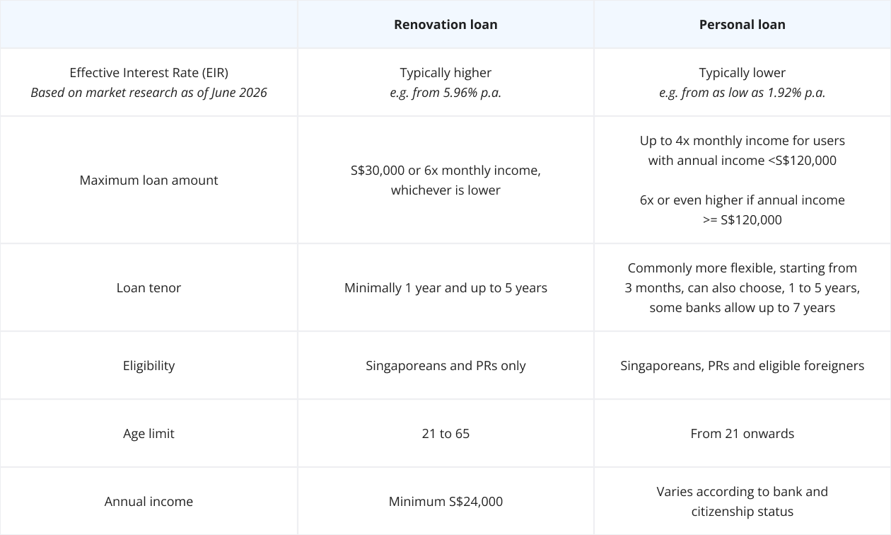Click the 'S$30,000 or 6x monthly income' cell

coord(445,180)
